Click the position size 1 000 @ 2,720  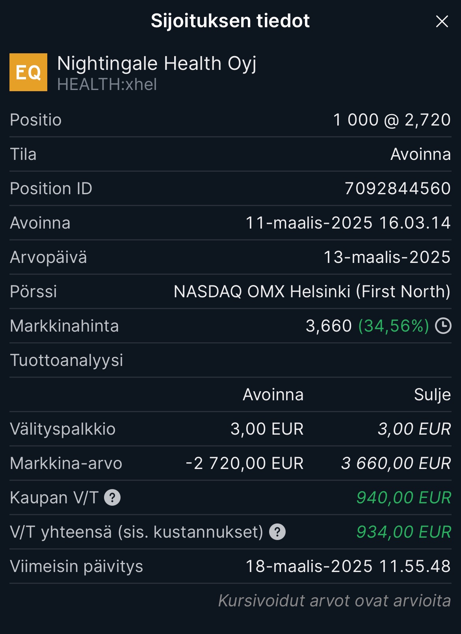click(392, 120)
